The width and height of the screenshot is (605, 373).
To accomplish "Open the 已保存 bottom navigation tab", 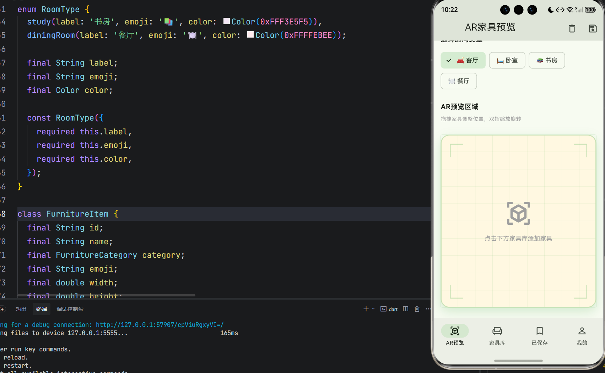I will pyautogui.click(x=539, y=335).
